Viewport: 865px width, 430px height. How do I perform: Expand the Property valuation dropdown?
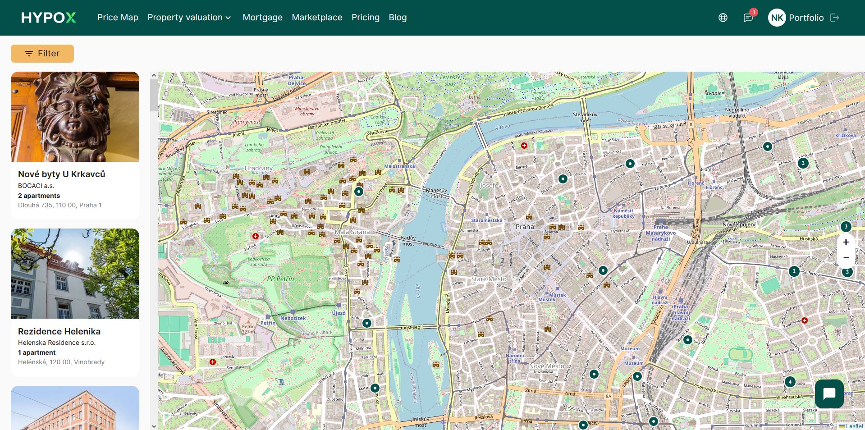point(189,18)
